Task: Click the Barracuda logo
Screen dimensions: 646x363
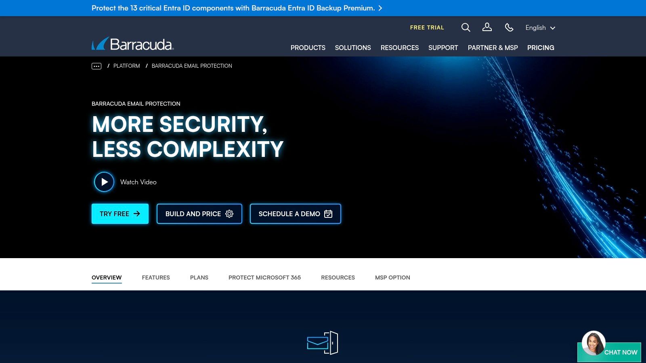Action: coord(133,44)
